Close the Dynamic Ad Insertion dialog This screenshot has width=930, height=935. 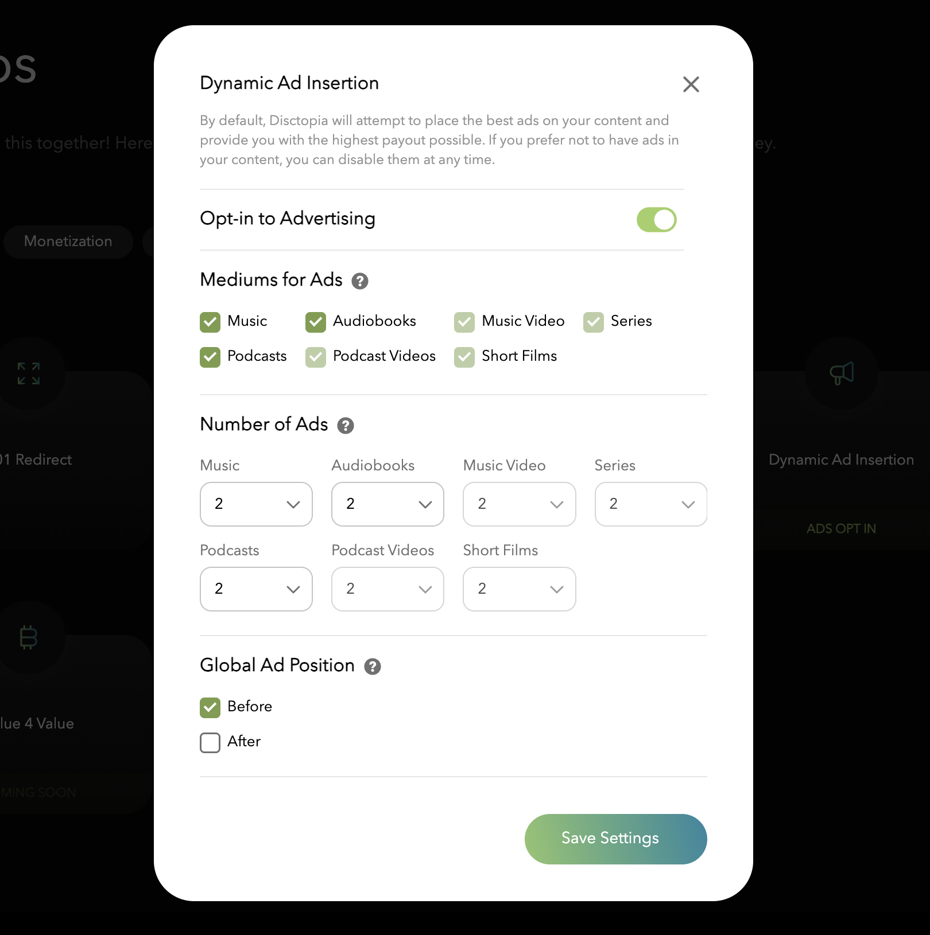(691, 84)
